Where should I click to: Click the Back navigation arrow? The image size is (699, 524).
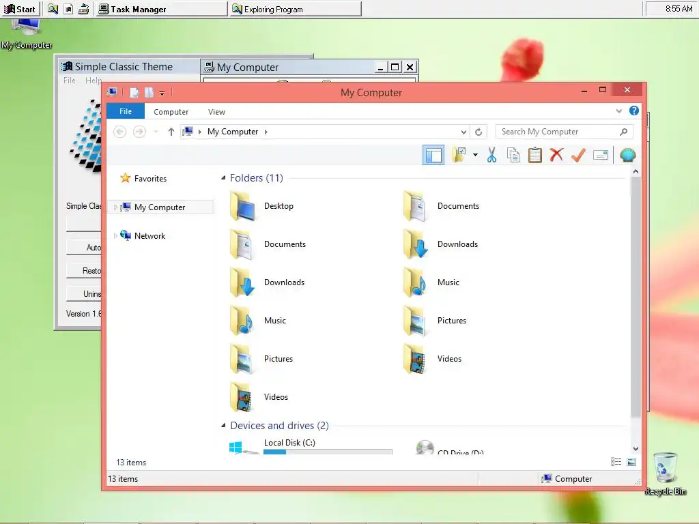119,132
